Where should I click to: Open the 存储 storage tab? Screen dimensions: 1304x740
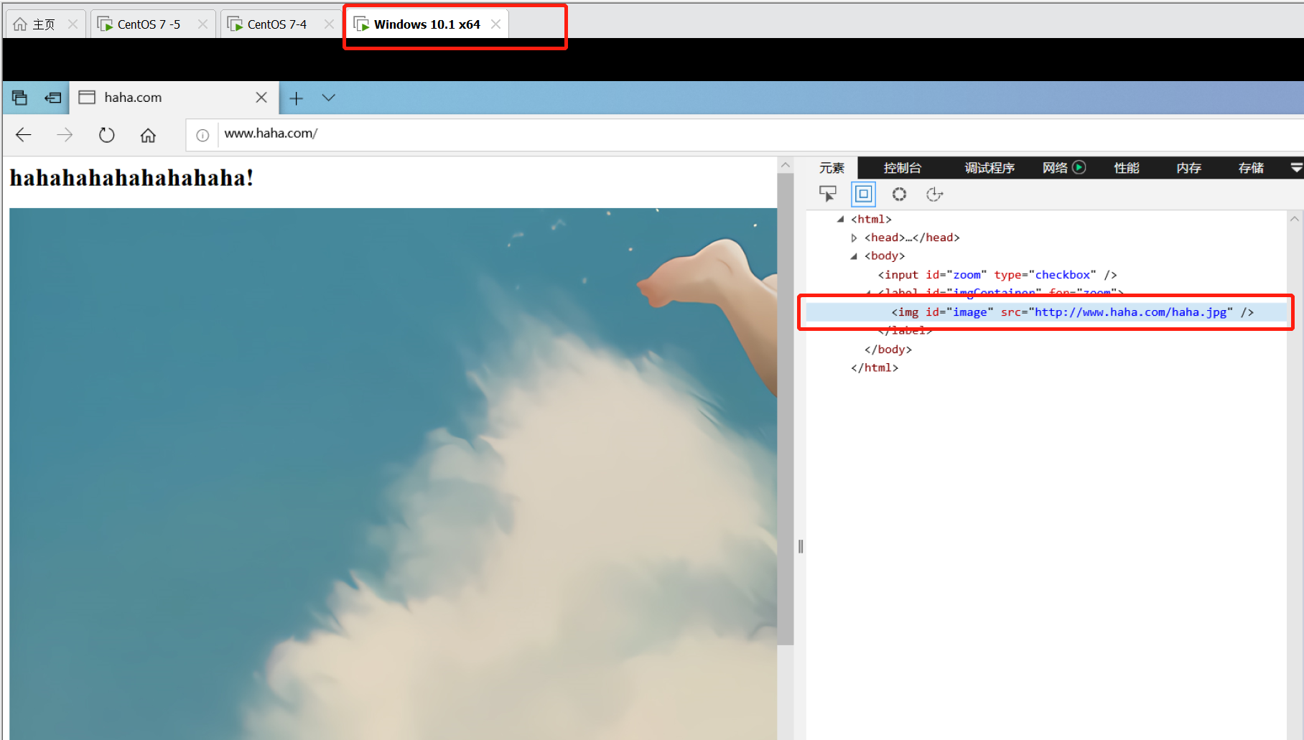[x=1251, y=168]
